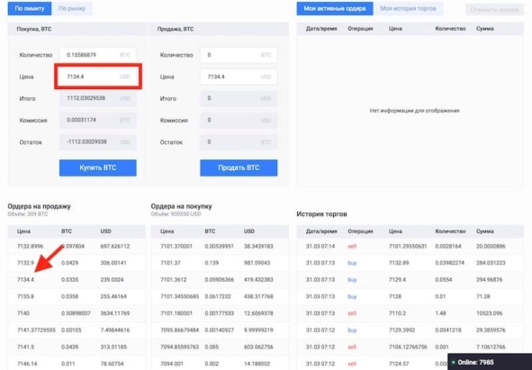The width and height of the screenshot is (532, 370).
Task: Click the Продать BTC button
Action: click(x=239, y=167)
